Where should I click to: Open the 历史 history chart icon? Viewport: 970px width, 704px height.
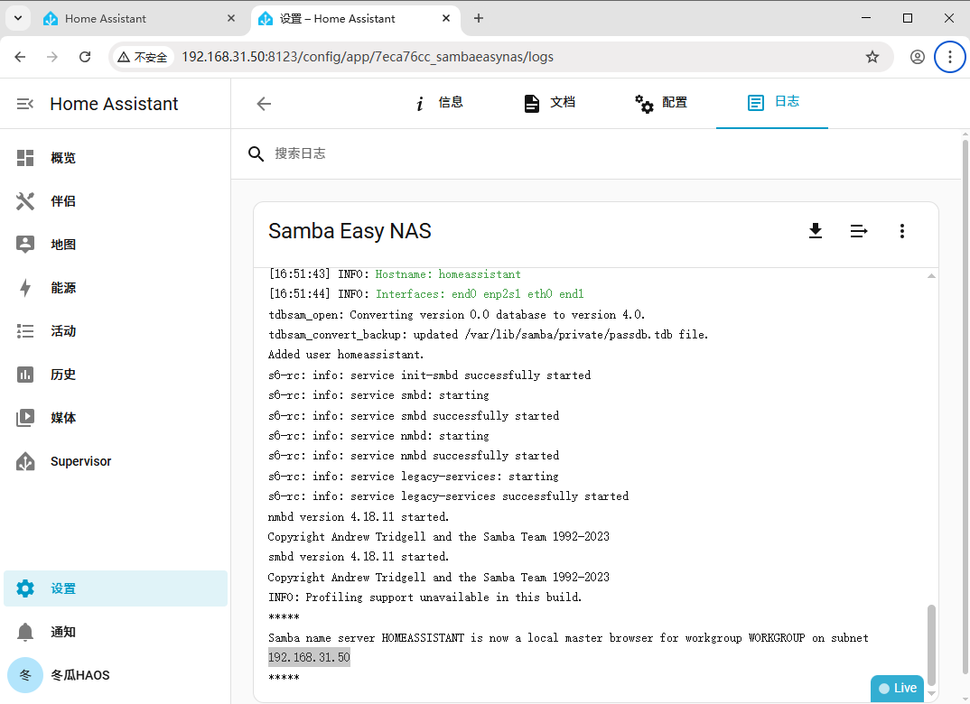point(24,375)
